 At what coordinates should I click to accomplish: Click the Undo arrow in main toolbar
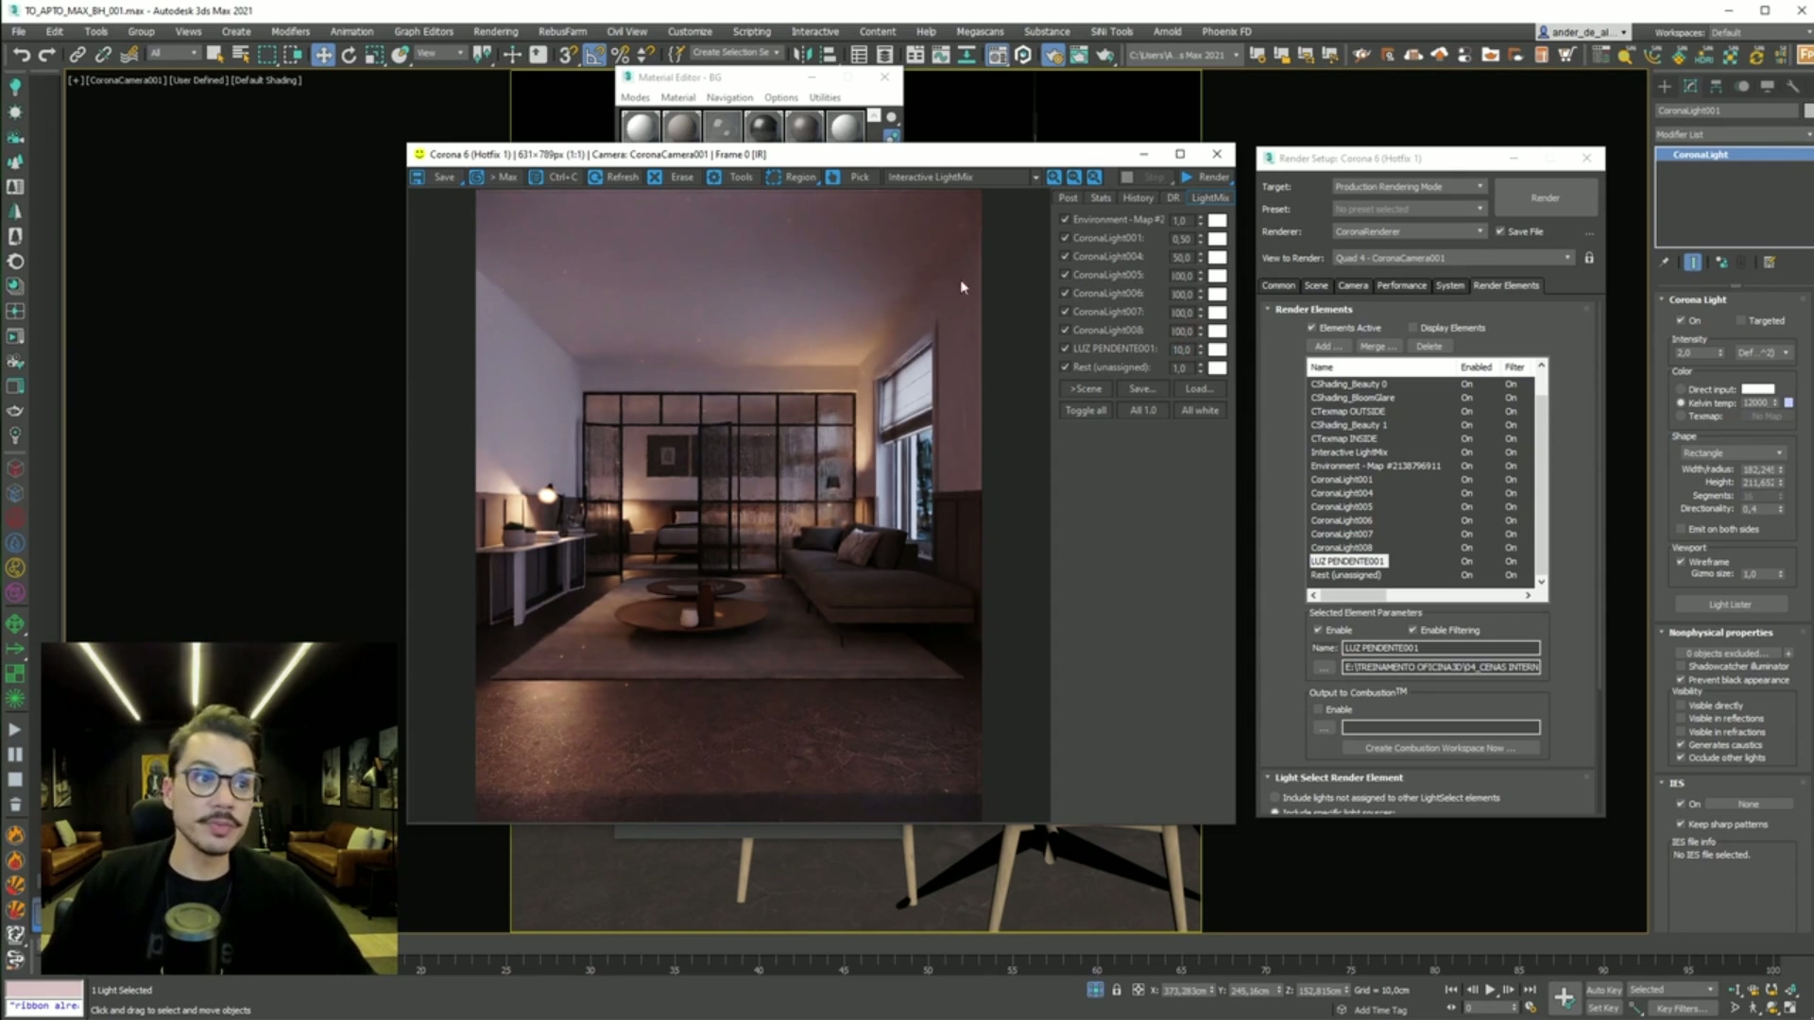coord(21,55)
